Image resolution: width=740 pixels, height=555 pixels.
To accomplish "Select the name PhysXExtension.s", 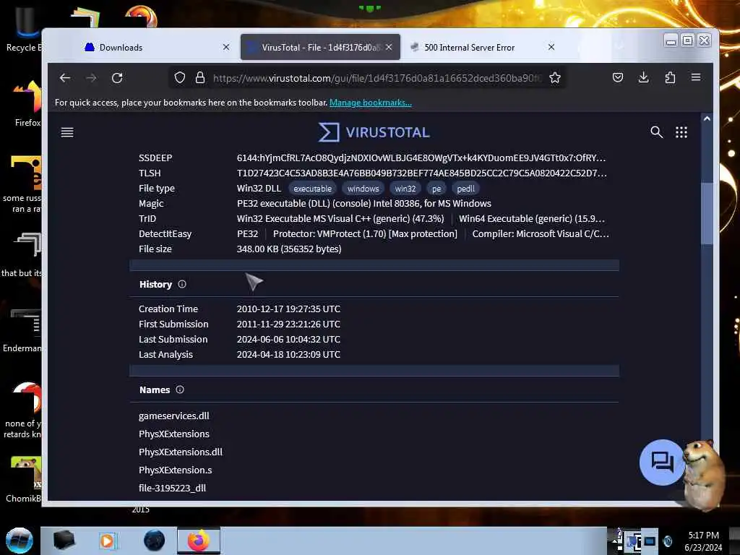I will pos(175,470).
